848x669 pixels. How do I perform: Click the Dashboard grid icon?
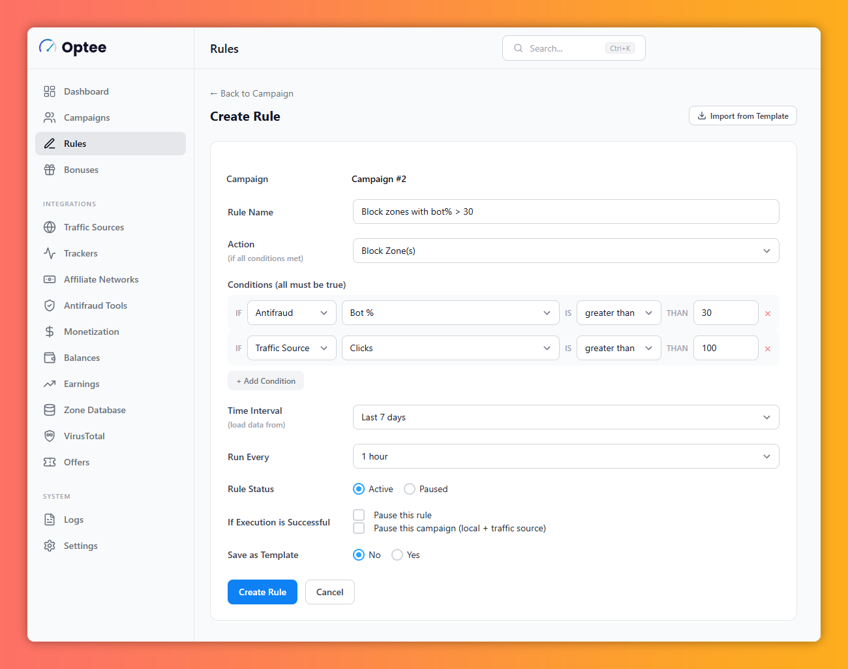click(50, 91)
